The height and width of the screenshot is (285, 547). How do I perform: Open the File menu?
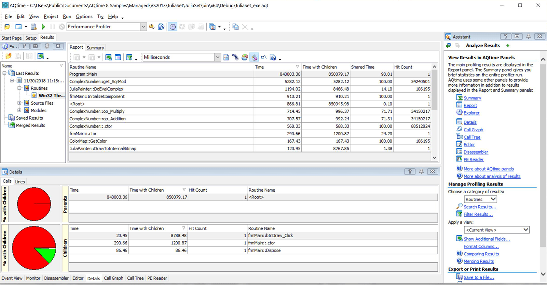[9, 16]
